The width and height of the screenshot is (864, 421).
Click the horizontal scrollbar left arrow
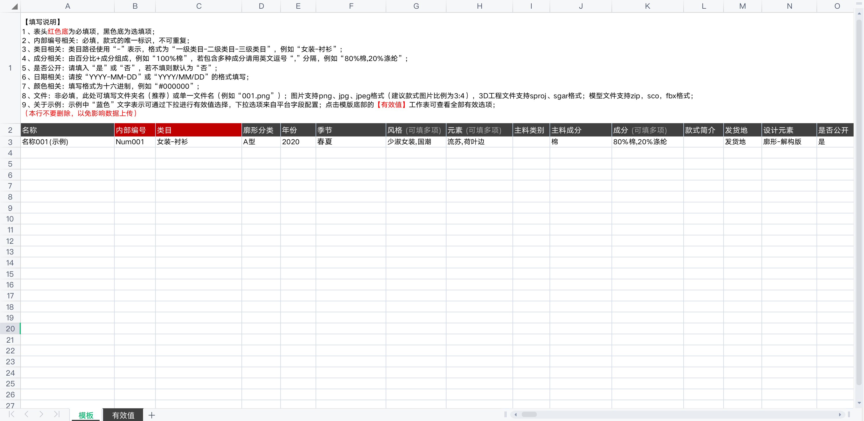click(515, 415)
